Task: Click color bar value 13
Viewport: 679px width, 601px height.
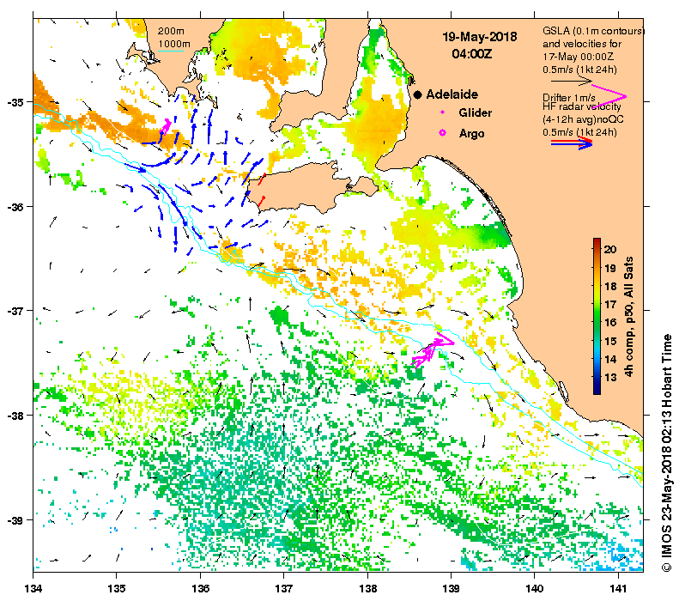Action: 610,377
